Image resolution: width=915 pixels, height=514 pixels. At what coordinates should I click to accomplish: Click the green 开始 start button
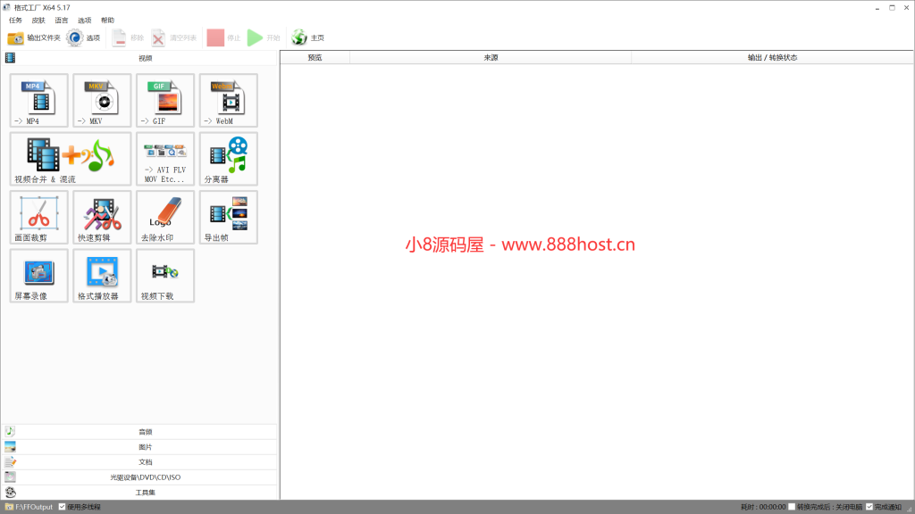264,37
